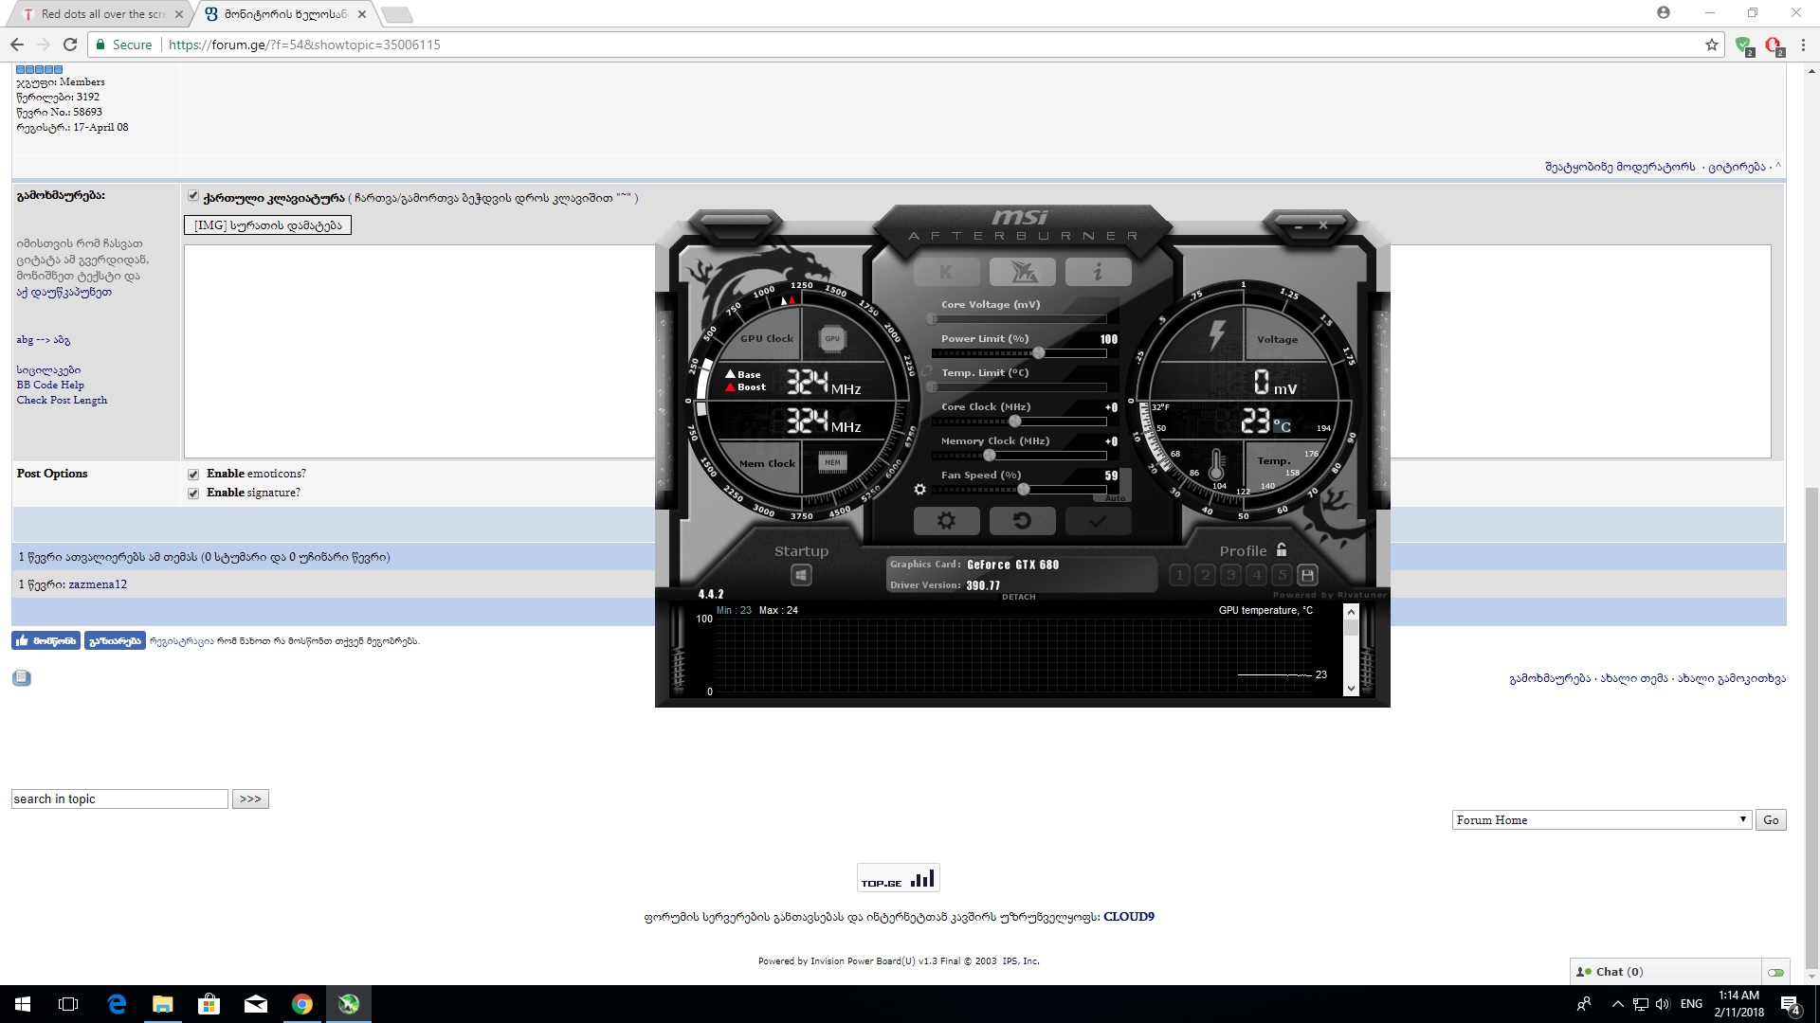Click the profile lock icon
The width and height of the screenshot is (1820, 1023).
[x=1282, y=550]
